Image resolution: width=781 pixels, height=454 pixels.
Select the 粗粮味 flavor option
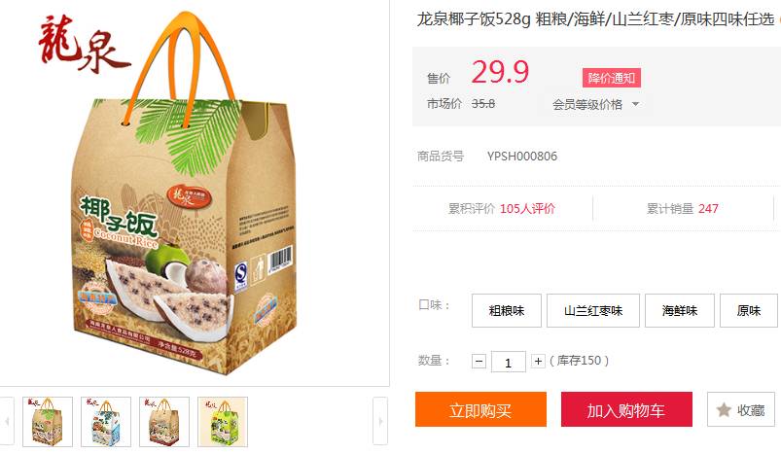(x=507, y=311)
